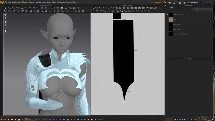215x121 pixels.
Task: Open the Avatar menu
Action: coord(44,2)
